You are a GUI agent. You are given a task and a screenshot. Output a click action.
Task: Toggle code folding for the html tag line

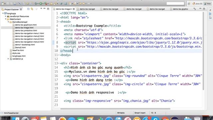coord(59,18)
